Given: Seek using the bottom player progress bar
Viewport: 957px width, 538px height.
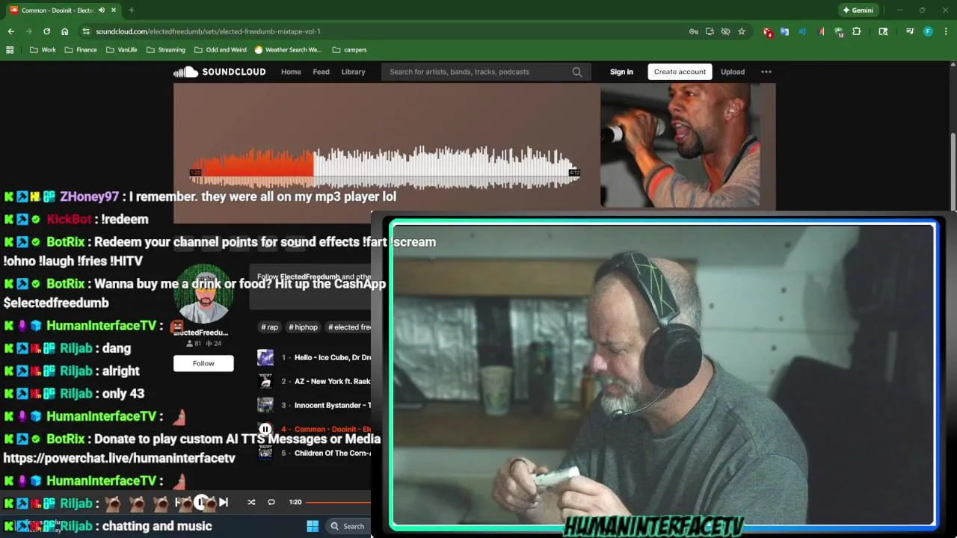Looking at the screenshot, I should pos(338,502).
